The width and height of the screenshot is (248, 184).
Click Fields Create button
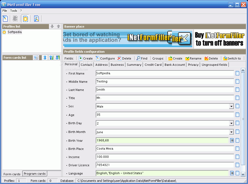86,58
